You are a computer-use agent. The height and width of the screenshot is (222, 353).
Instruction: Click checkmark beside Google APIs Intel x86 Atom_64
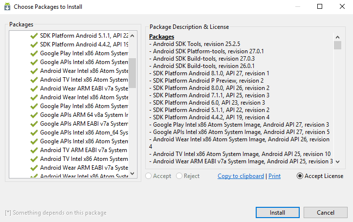(x=34, y=133)
